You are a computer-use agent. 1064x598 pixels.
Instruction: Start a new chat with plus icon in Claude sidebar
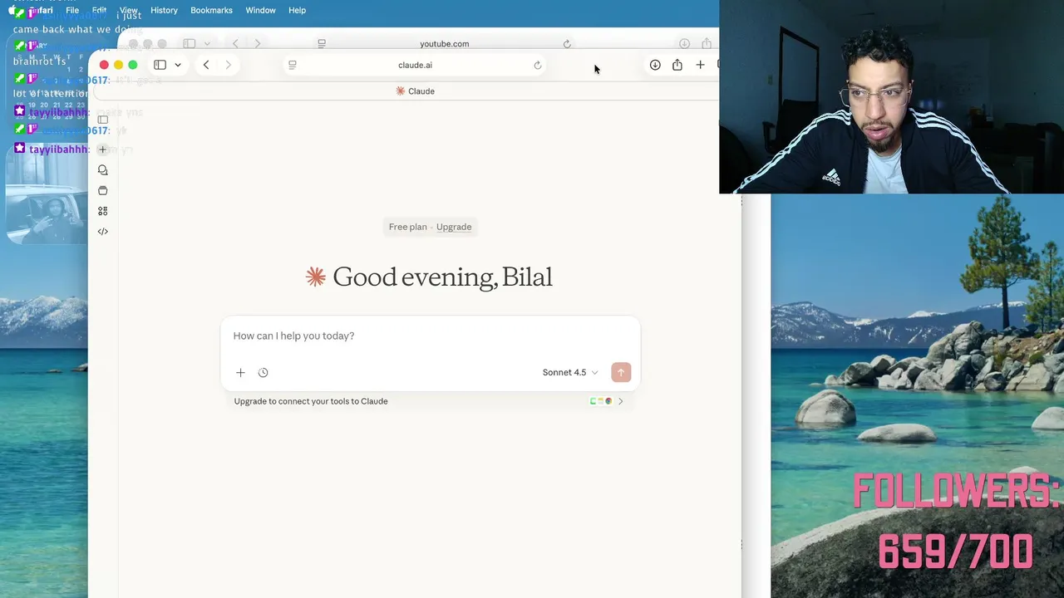[103, 149]
